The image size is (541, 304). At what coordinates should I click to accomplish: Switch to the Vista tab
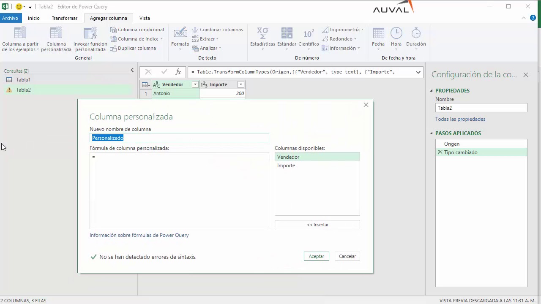(x=145, y=18)
